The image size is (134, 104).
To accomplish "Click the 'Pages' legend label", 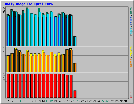I will (x=131, y=32).
